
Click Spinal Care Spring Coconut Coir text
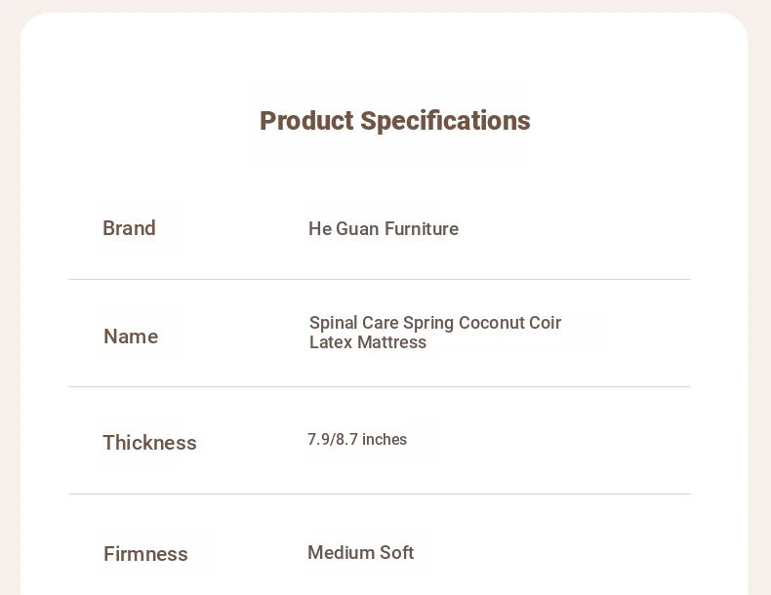point(435,323)
